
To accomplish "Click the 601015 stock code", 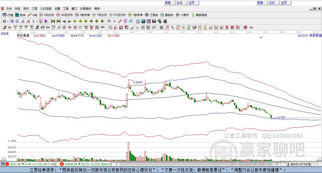I will point(303,35).
